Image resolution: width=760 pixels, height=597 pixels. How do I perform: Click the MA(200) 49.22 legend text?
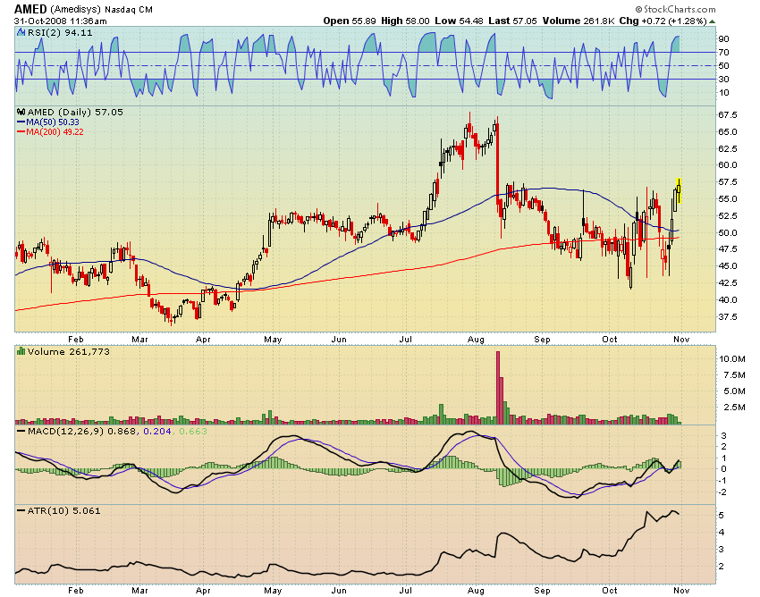[55, 131]
